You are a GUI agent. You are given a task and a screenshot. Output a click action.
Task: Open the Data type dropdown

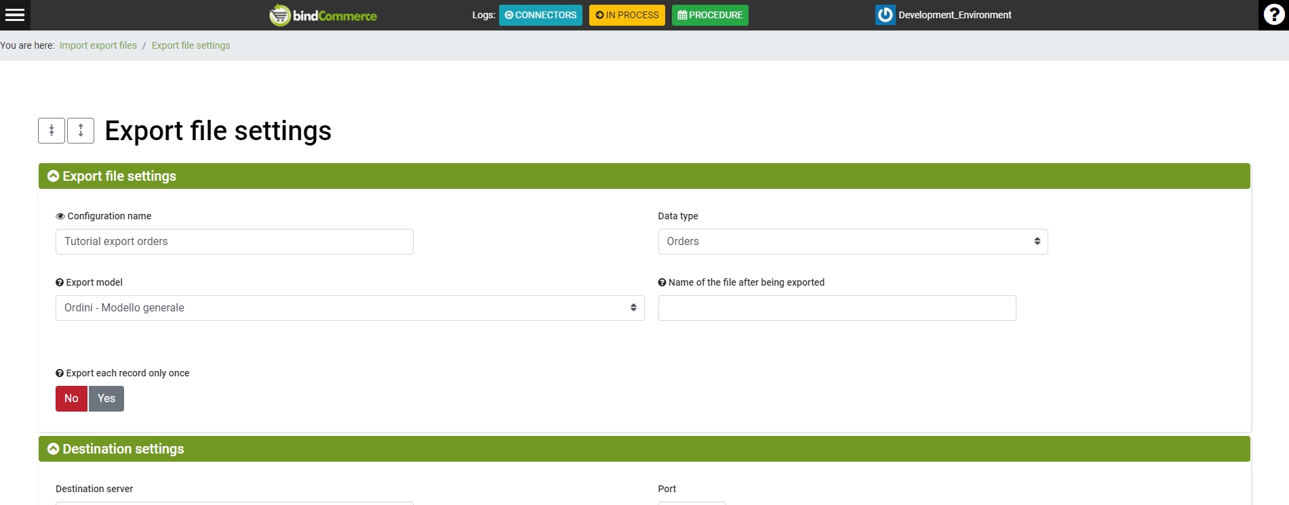852,242
